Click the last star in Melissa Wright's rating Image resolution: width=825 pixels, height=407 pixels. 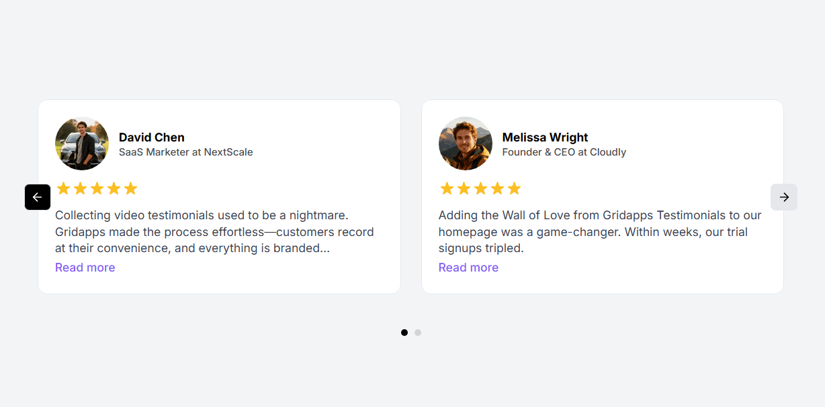click(515, 188)
